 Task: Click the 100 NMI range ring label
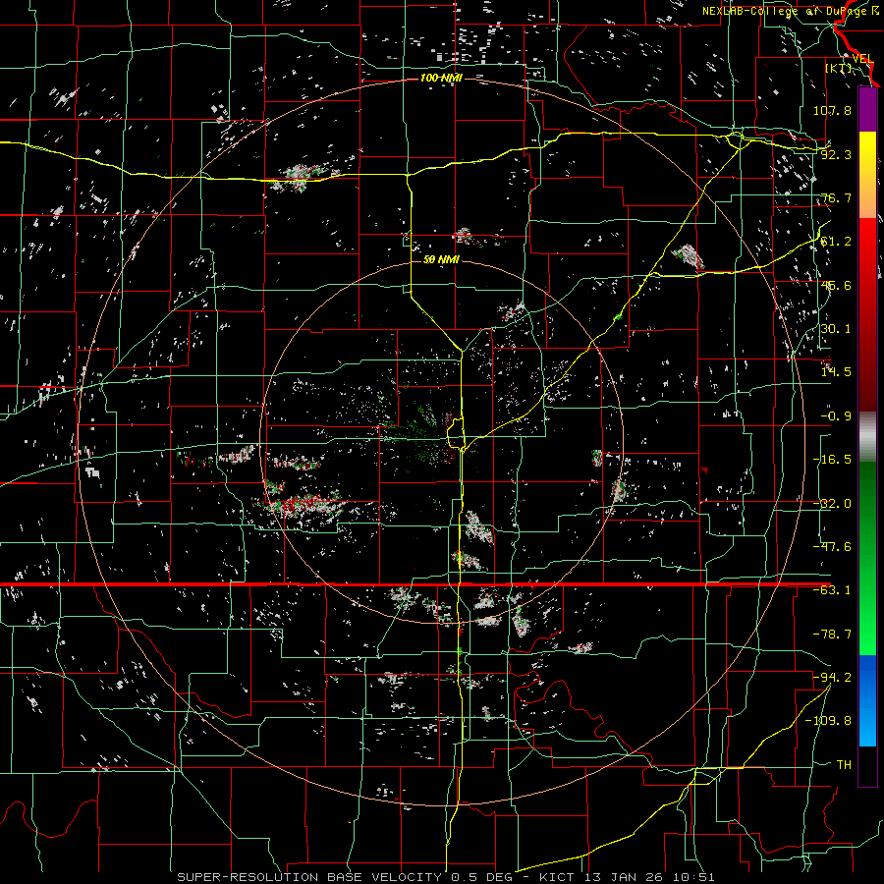[x=441, y=78]
